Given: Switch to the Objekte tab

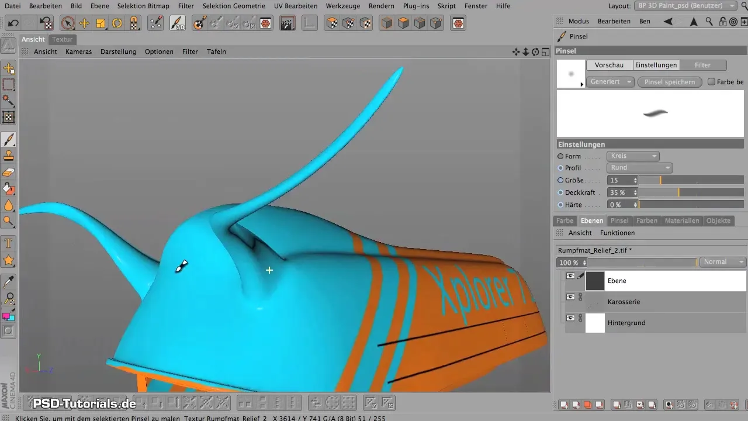Looking at the screenshot, I should [718, 221].
